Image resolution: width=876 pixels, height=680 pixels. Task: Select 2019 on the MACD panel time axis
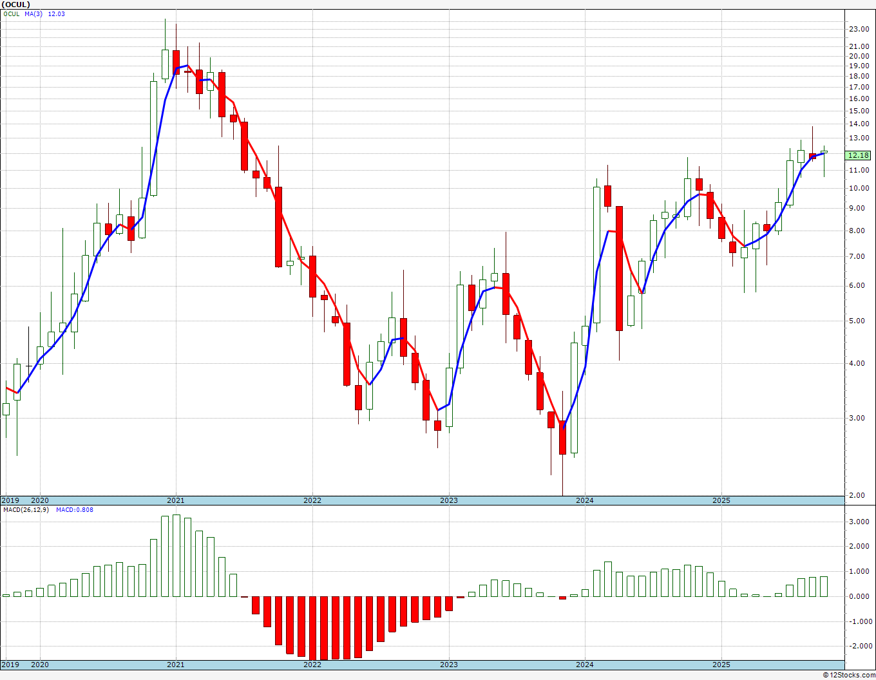click(x=10, y=665)
